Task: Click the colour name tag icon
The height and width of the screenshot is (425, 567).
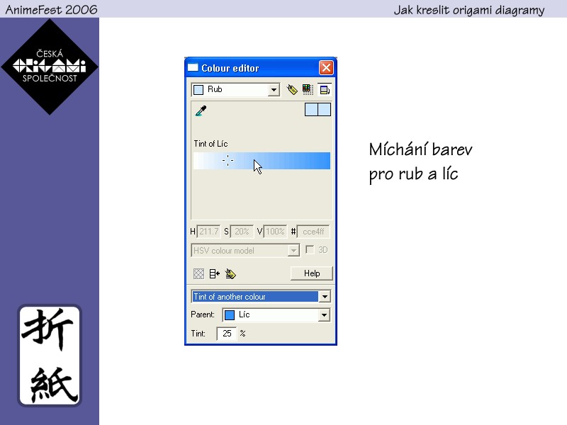Action: pos(292,89)
